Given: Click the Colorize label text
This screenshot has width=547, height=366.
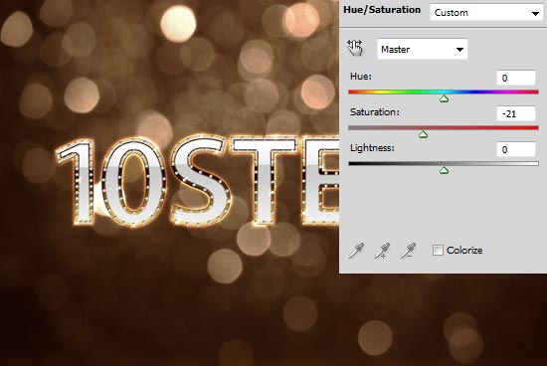Looking at the screenshot, I should 464,251.
